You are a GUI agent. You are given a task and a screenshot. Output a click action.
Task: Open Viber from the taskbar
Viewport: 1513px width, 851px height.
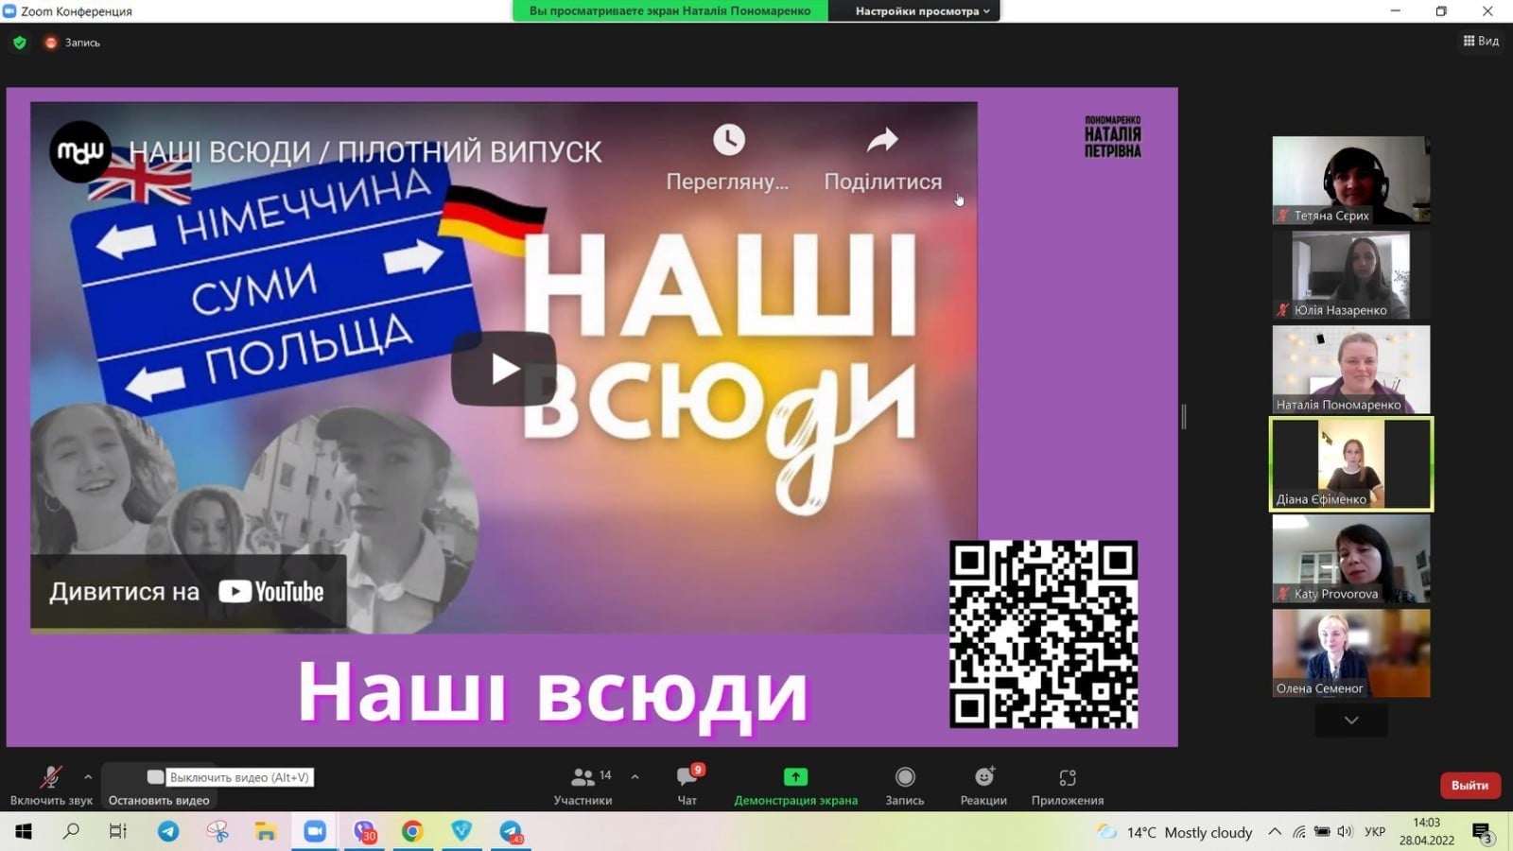click(364, 831)
